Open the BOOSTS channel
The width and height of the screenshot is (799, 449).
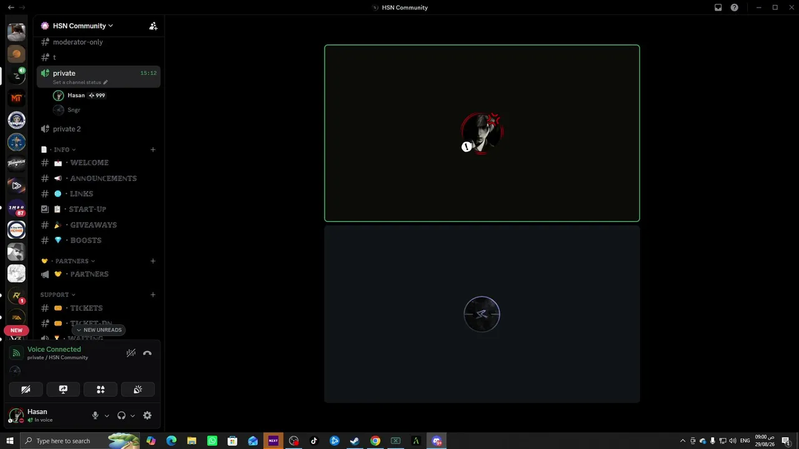(99, 241)
